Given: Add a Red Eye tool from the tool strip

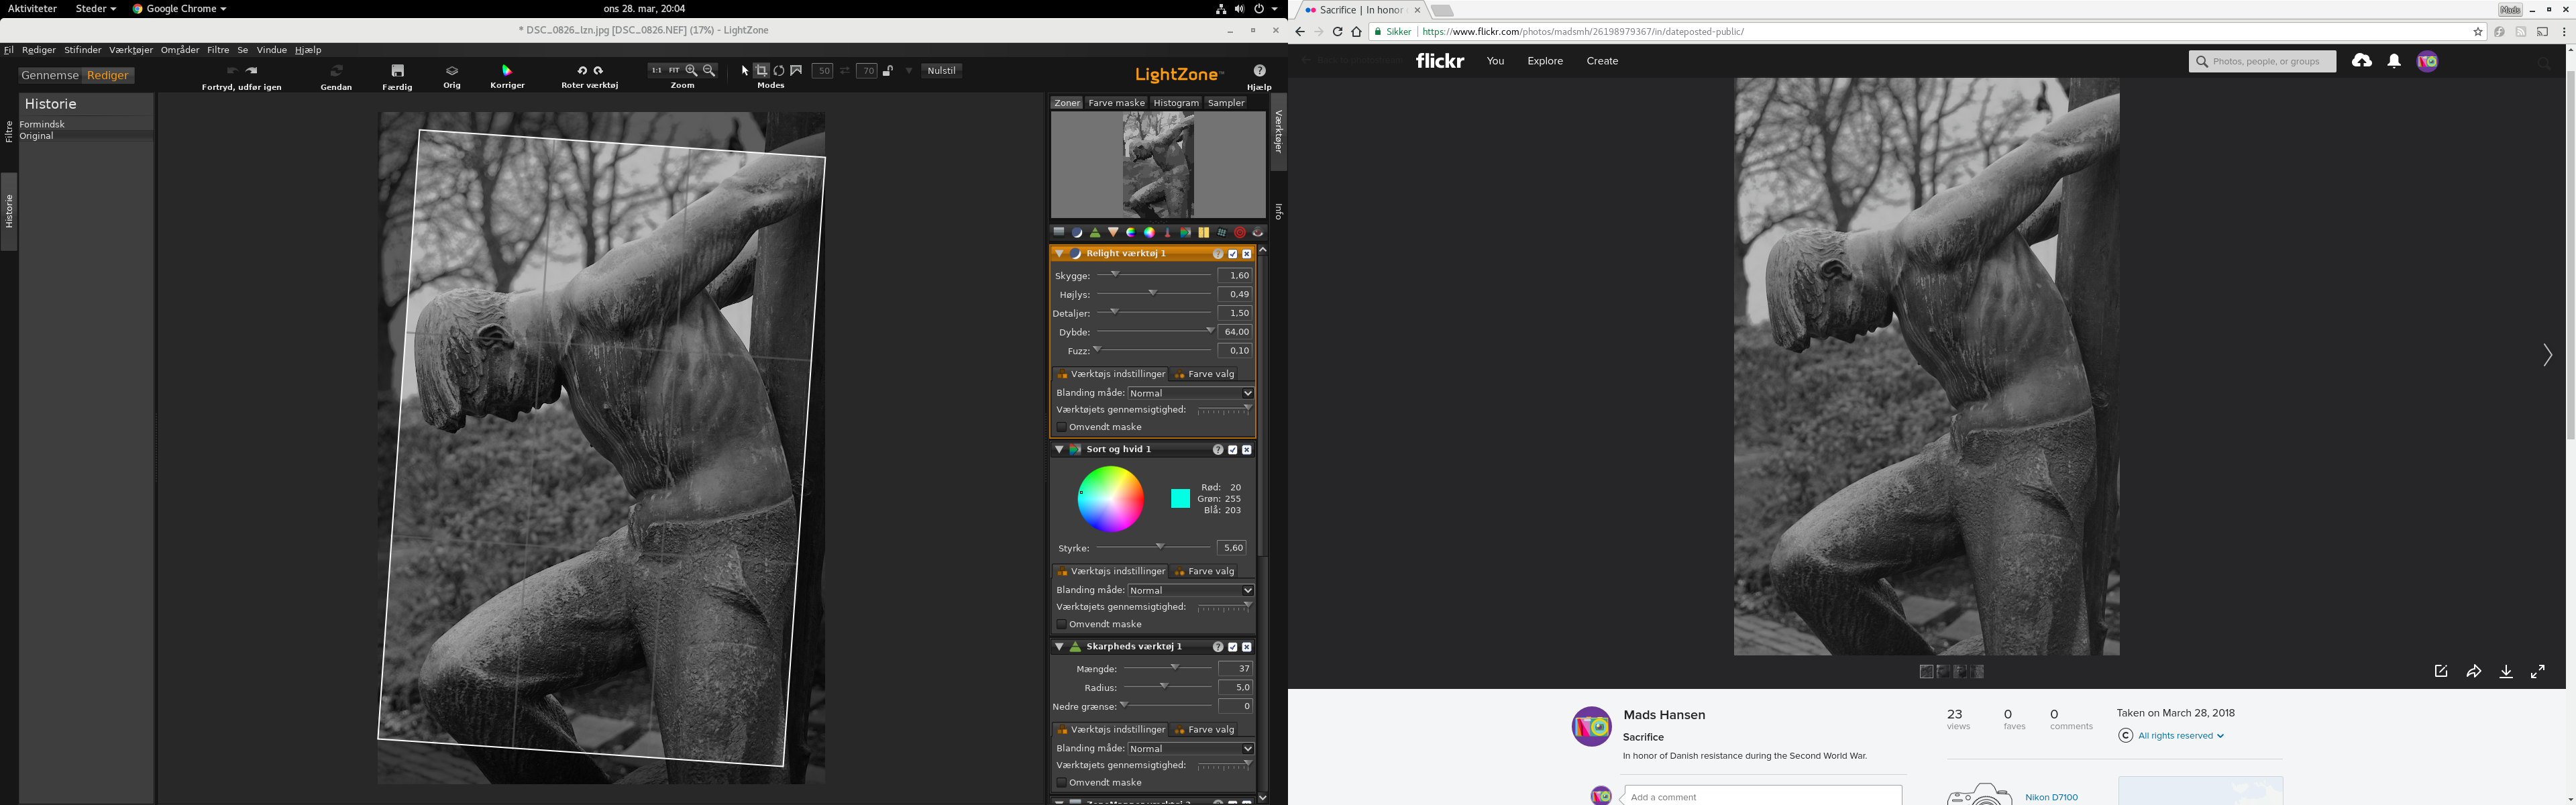Looking at the screenshot, I should 1258,232.
